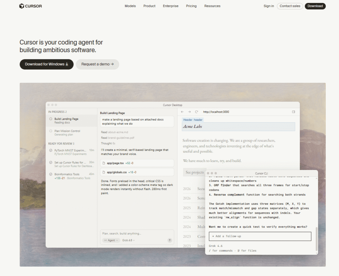Click Request a demo button
This screenshot has width=339, height=276.
pyautogui.click(x=98, y=64)
